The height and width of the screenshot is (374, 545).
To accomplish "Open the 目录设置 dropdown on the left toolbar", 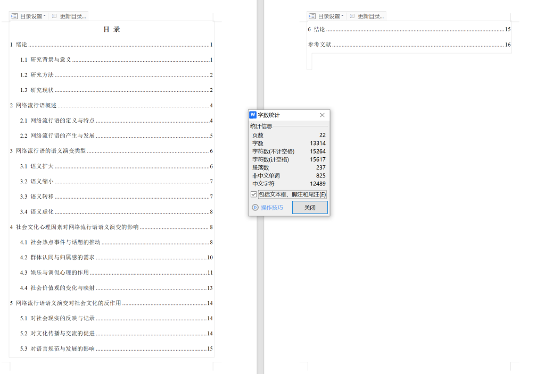I will (x=31, y=15).
